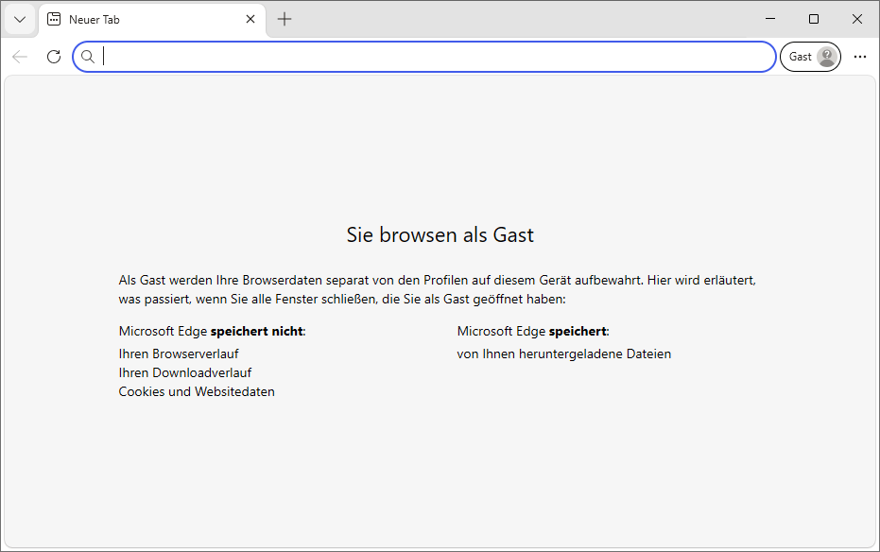This screenshot has height=552, width=880.
Task: Click "von Ihnen heruntergeladene Dateien" text
Action: [563, 354]
